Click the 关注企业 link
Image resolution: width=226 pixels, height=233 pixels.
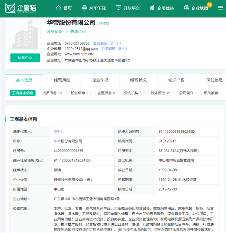(x=78, y=31)
